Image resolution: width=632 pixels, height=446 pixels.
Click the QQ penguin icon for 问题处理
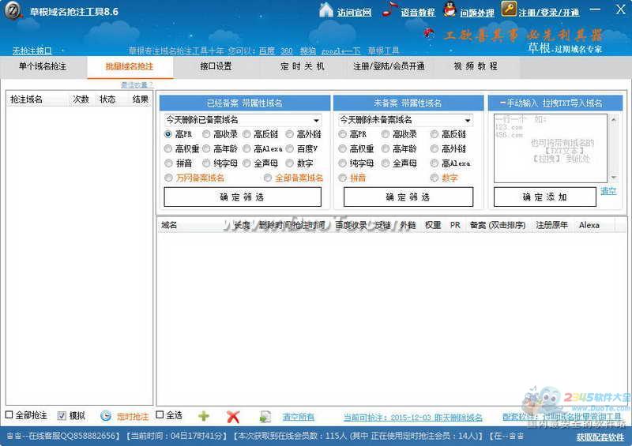tap(449, 10)
